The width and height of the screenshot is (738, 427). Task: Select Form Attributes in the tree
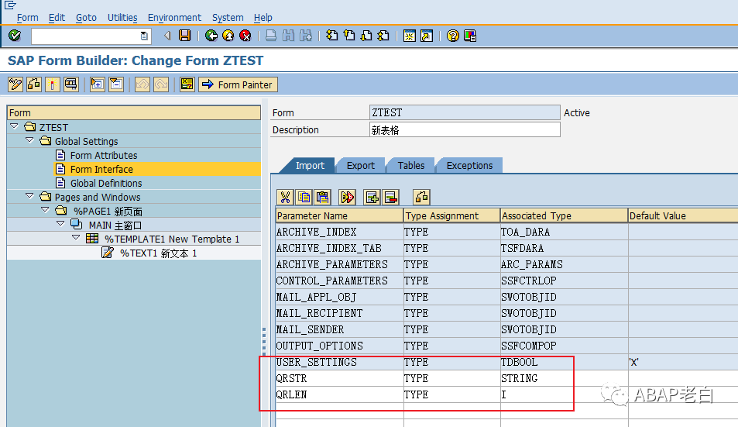(x=104, y=155)
